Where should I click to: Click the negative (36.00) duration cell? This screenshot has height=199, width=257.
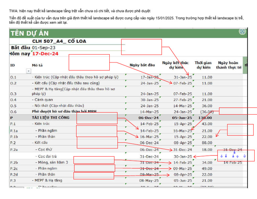pos(207,112)
